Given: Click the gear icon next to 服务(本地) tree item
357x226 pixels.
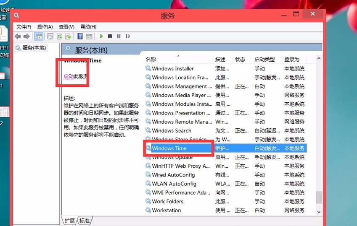Looking at the screenshot, I should point(18,48).
